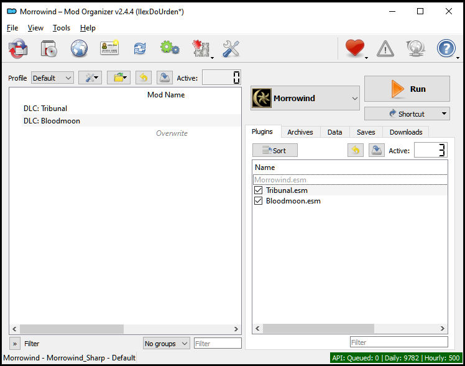Toggle the Bloodmoon.esm plugin checkbox
This screenshot has height=366, width=465.
coord(259,201)
